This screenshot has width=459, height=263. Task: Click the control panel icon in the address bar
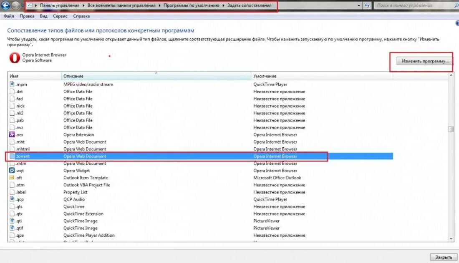pyautogui.click(x=30, y=5)
